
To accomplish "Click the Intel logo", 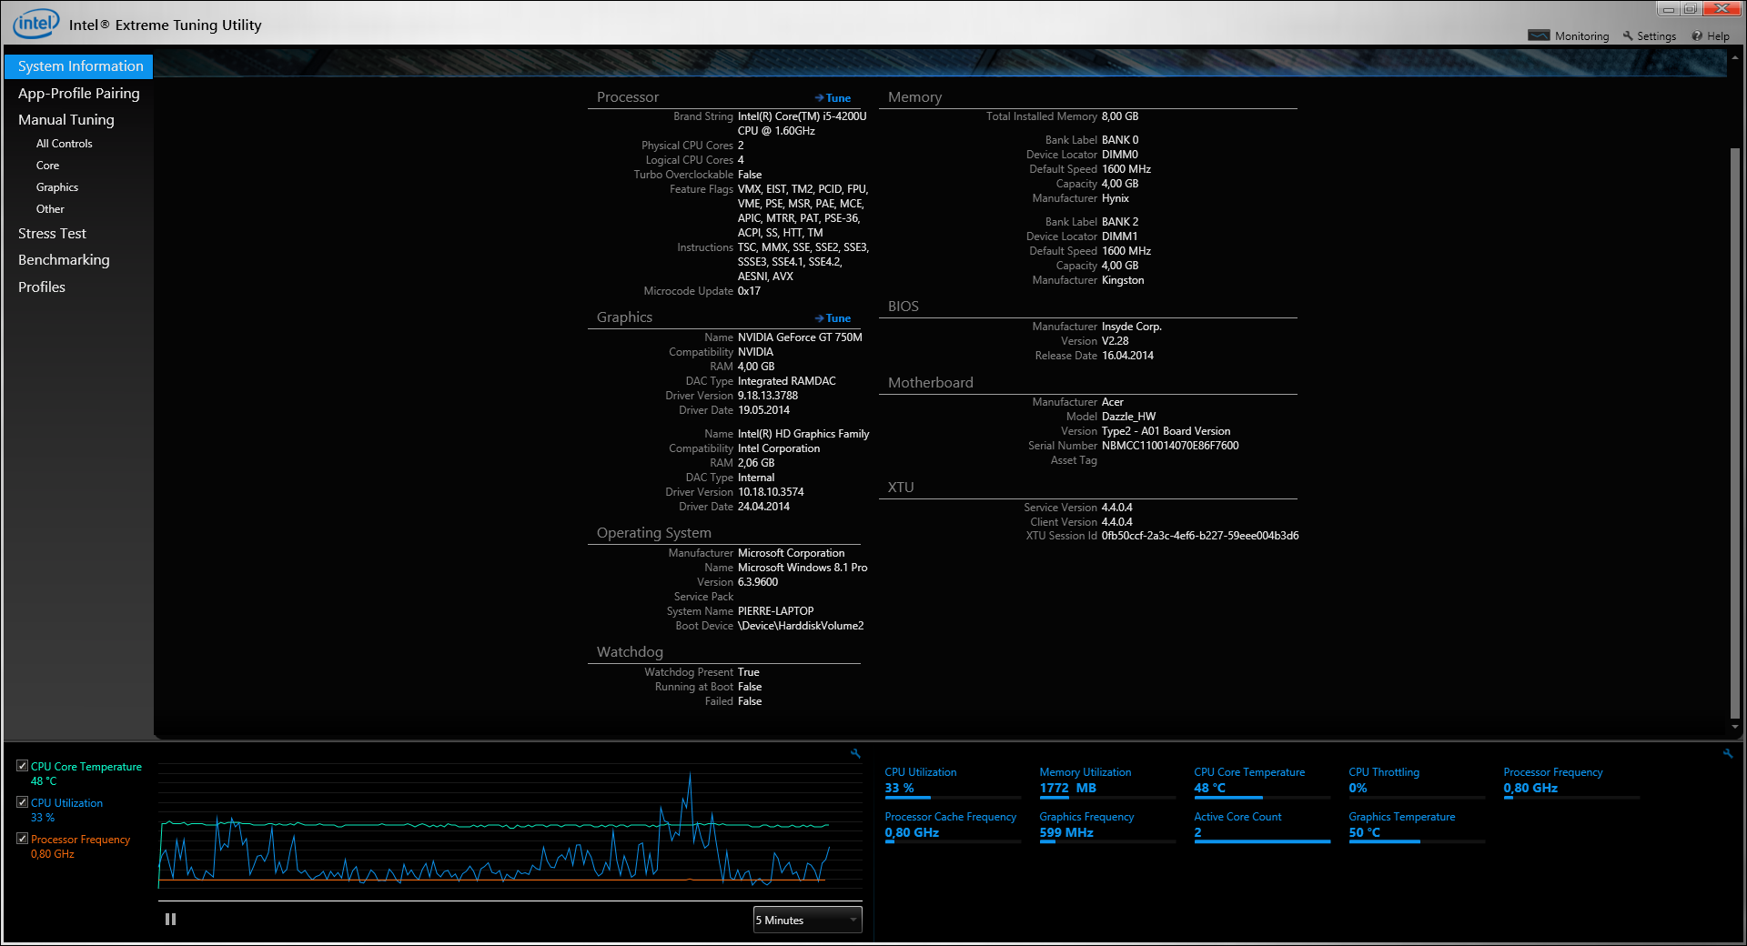I will click(36, 24).
